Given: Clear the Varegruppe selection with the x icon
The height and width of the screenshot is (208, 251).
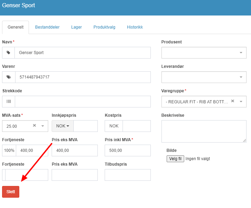Looking at the screenshot, I should (x=233, y=101).
